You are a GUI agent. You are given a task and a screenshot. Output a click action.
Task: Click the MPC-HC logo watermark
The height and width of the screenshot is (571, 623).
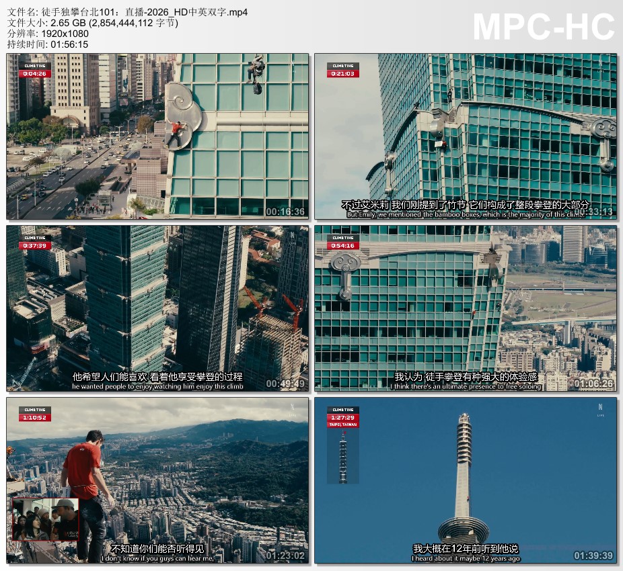[x=544, y=27]
